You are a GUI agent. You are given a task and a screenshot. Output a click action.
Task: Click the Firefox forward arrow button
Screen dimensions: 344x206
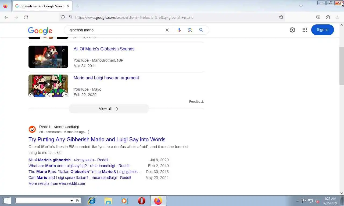point(16,17)
